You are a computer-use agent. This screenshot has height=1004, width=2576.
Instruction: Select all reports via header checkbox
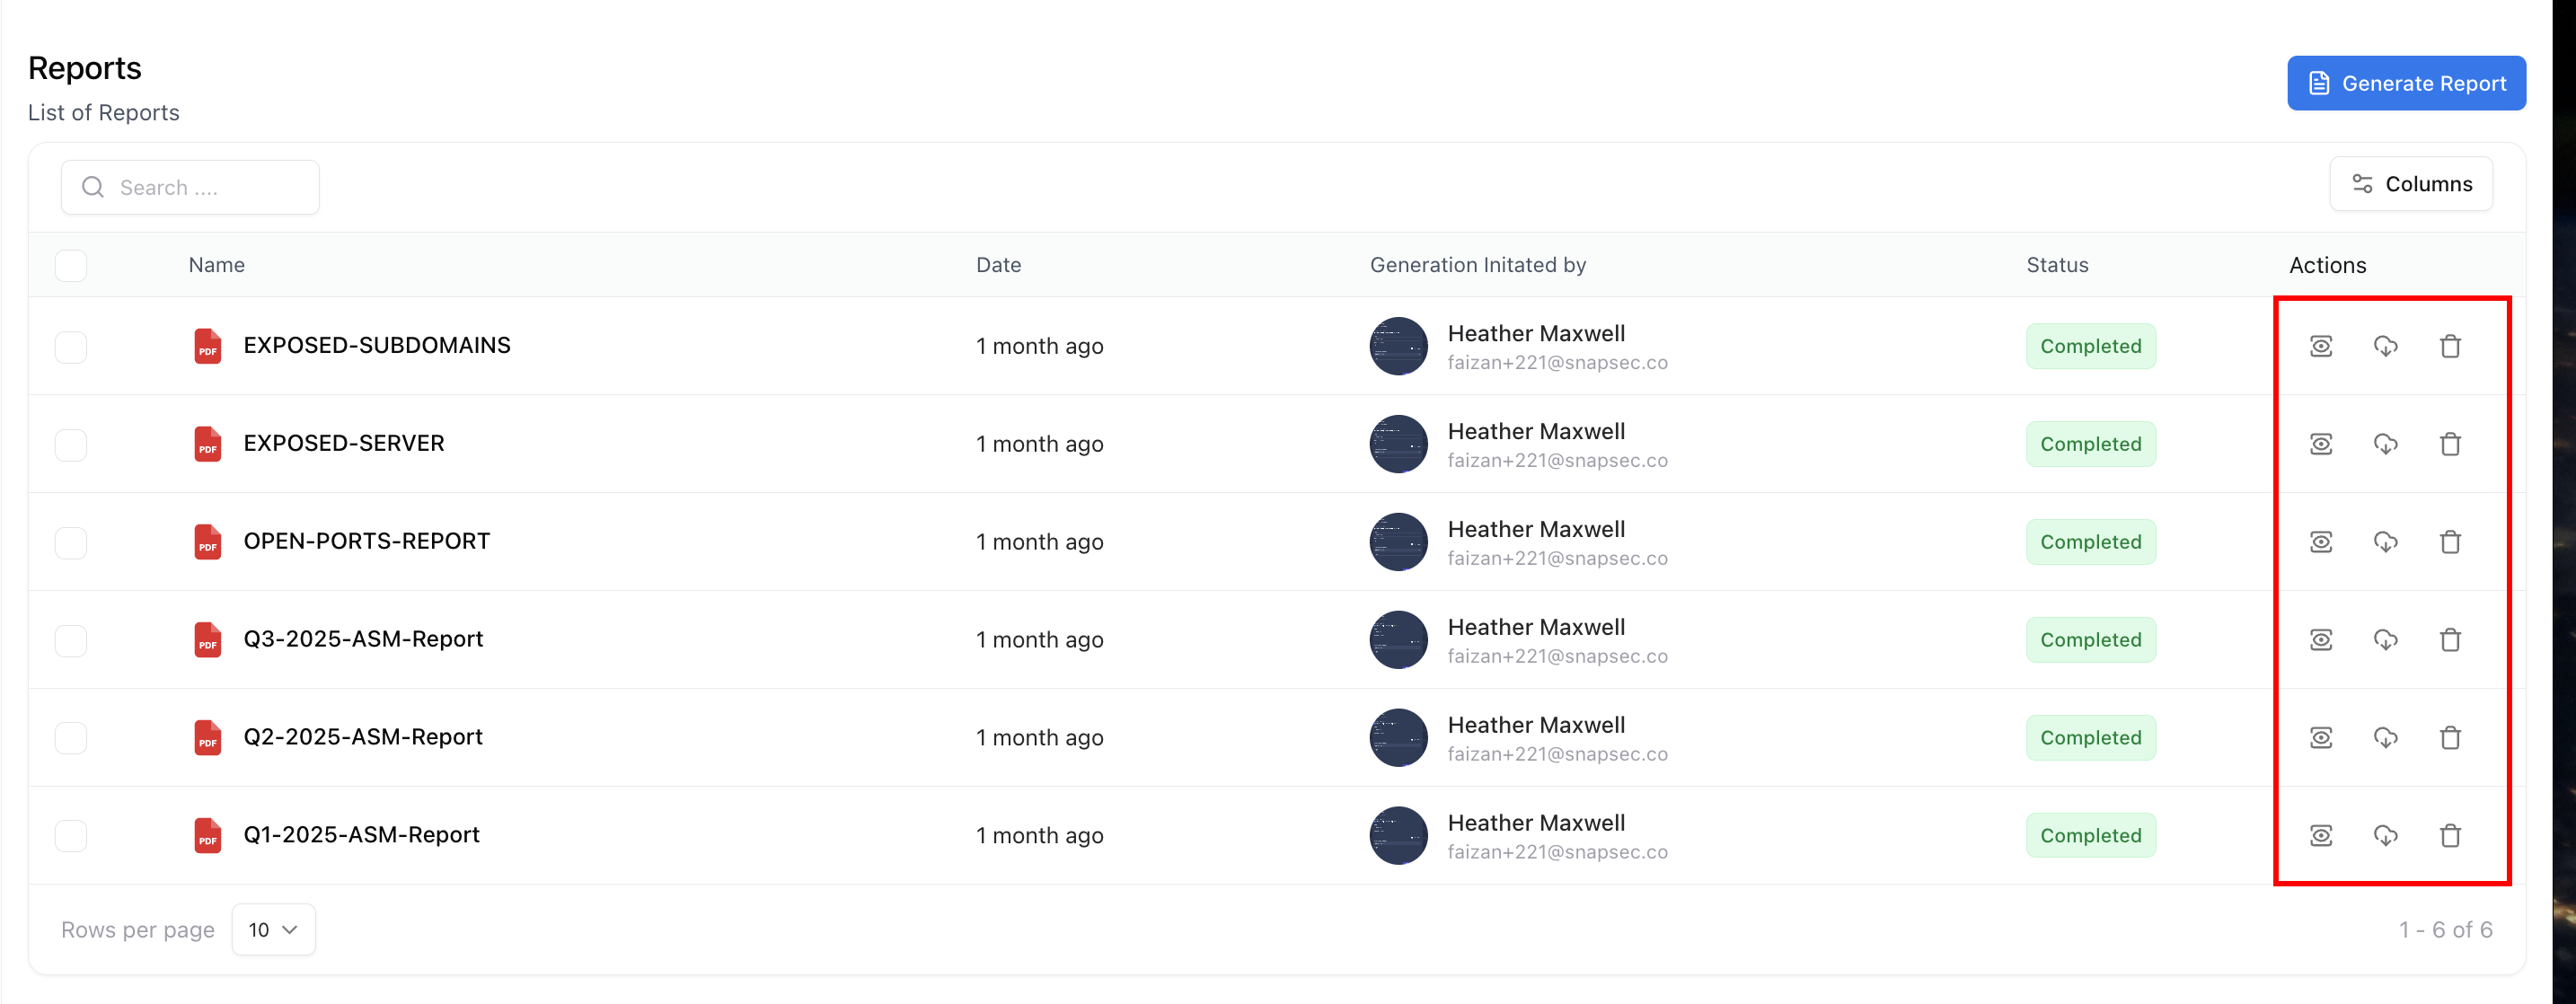point(70,265)
